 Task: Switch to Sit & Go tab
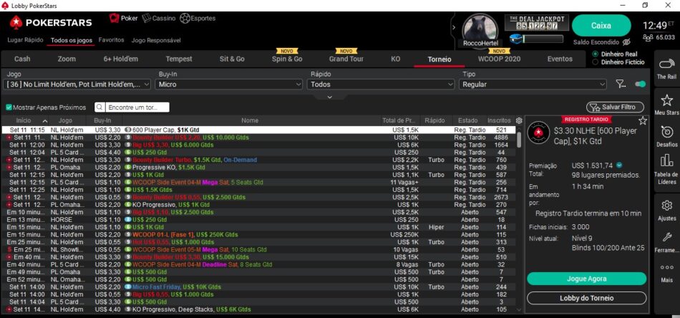coord(232,59)
